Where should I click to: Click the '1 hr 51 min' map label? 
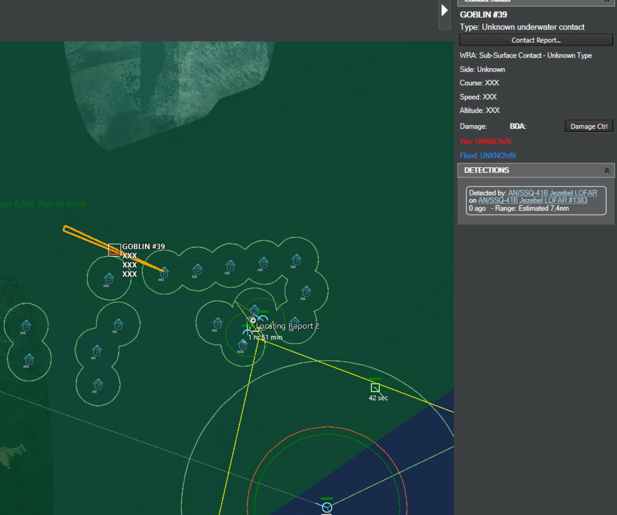pyautogui.click(x=265, y=337)
